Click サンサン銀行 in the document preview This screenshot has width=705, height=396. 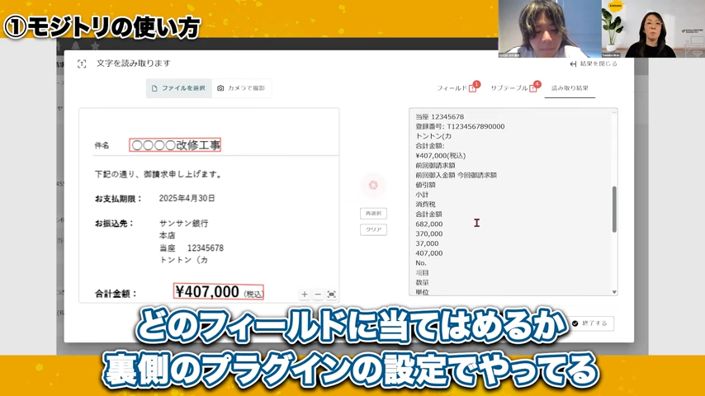183,224
